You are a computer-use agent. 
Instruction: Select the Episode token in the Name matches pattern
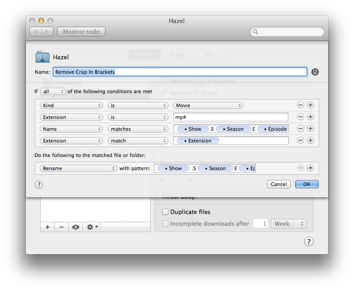tap(273, 129)
